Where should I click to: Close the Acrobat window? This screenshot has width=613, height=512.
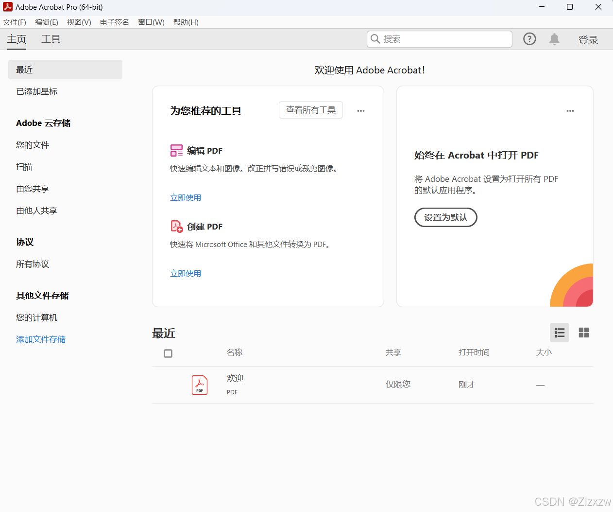coord(598,7)
